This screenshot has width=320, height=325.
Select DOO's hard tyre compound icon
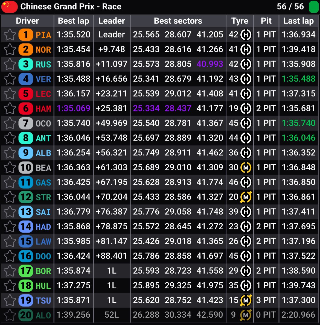246,256
